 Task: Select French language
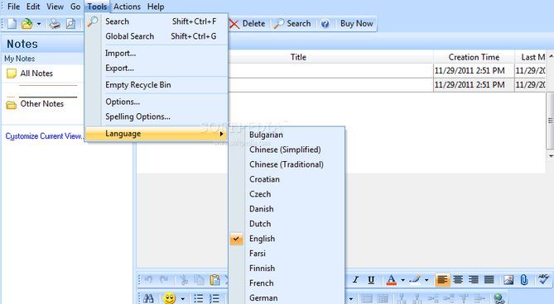pyautogui.click(x=287, y=283)
